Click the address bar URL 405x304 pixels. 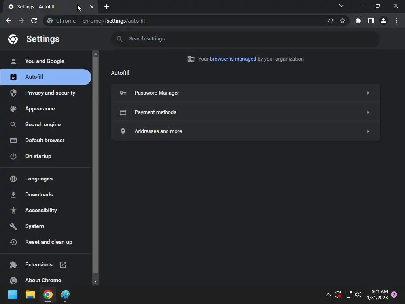(x=114, y=21)
